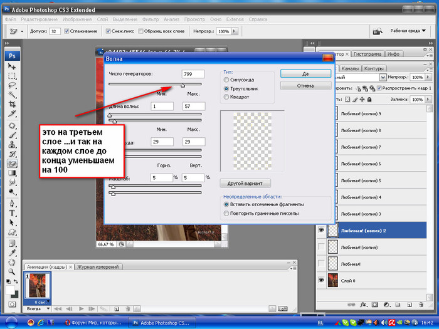Click the new adjustment layer icon
439x329 pixels.
click(x=387, y=305)
